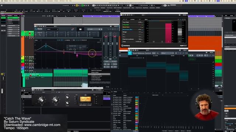Open the Meter dropdown in SuperVision
The image size is (236, 132).
[148, 19]
